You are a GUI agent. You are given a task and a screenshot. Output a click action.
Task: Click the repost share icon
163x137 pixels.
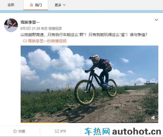click(x=57, y=131)
